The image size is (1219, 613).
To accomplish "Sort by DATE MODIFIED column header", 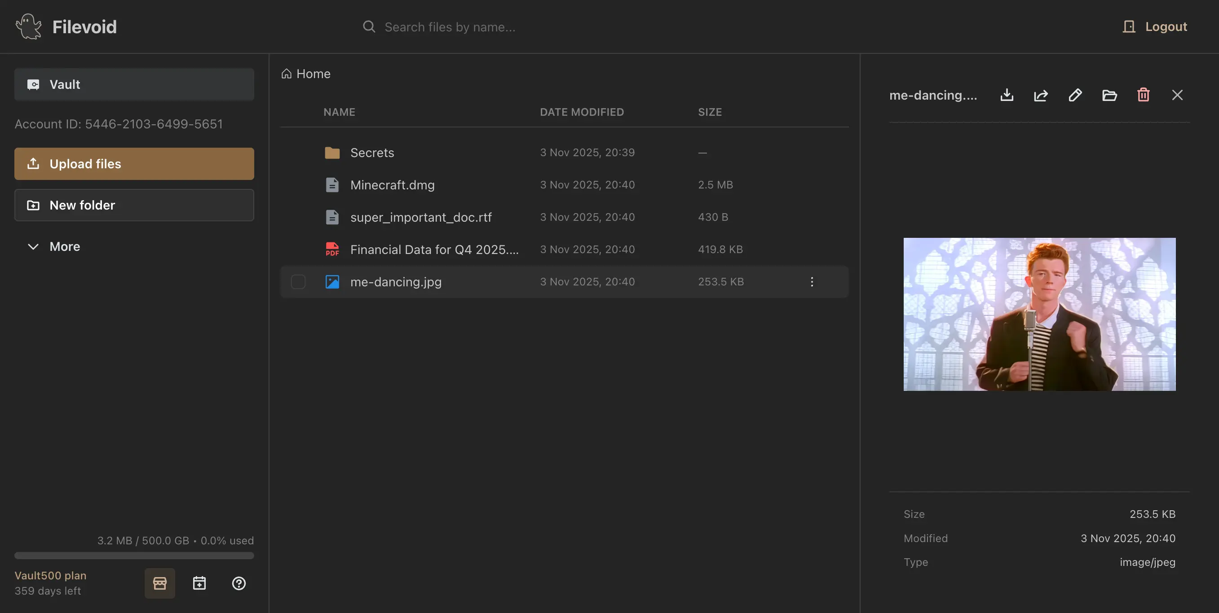I will 582,112.
